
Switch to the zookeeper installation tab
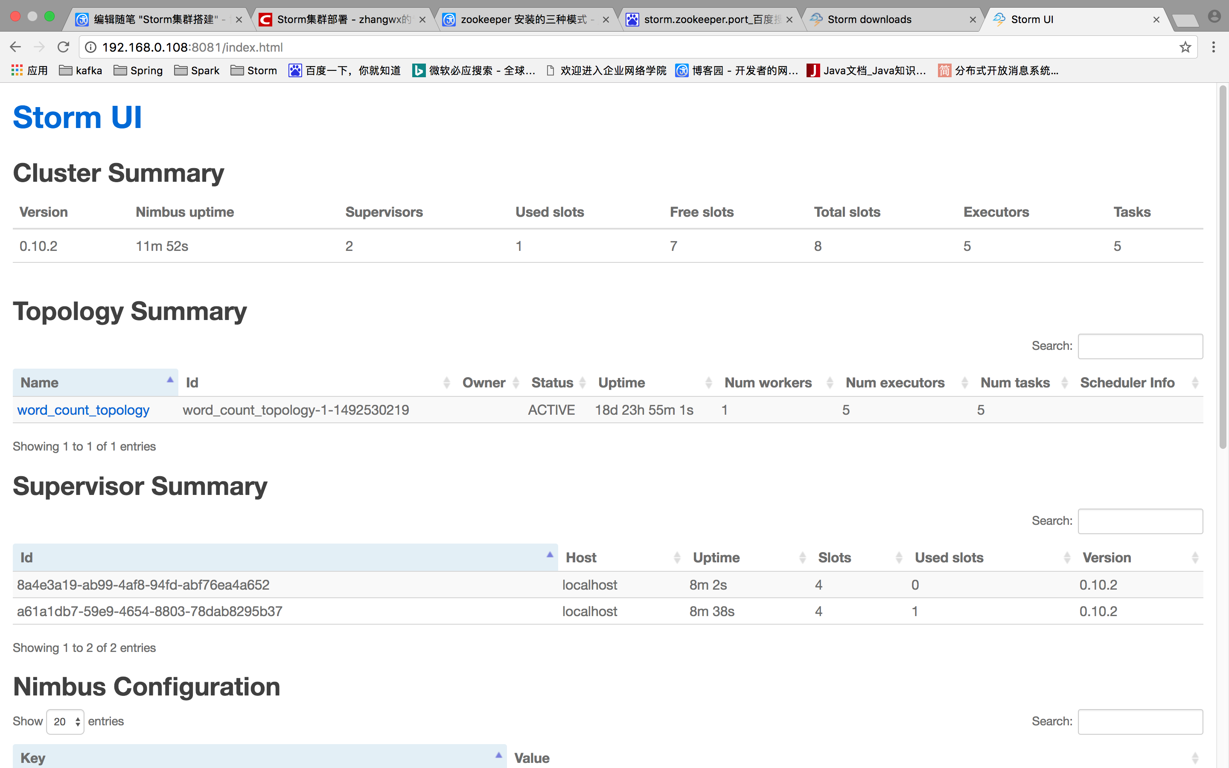point(523,19)
